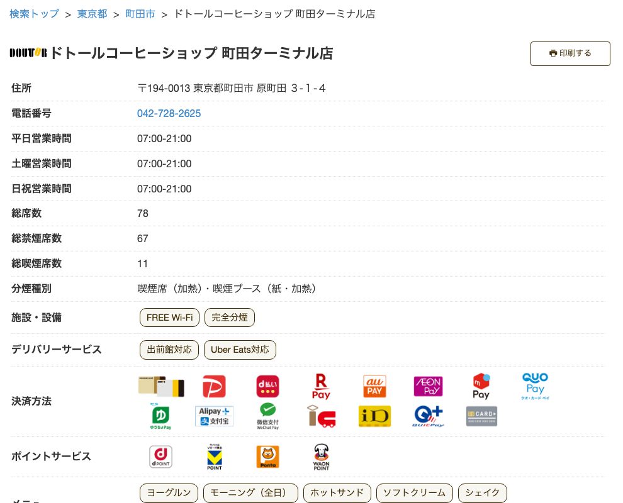
Task: Click the モーニング（全日） menu tag
Action: [x=250, y=493]
